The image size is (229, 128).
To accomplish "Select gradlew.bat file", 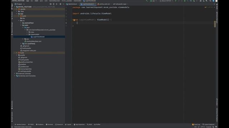I will click(x=24, y=66).
